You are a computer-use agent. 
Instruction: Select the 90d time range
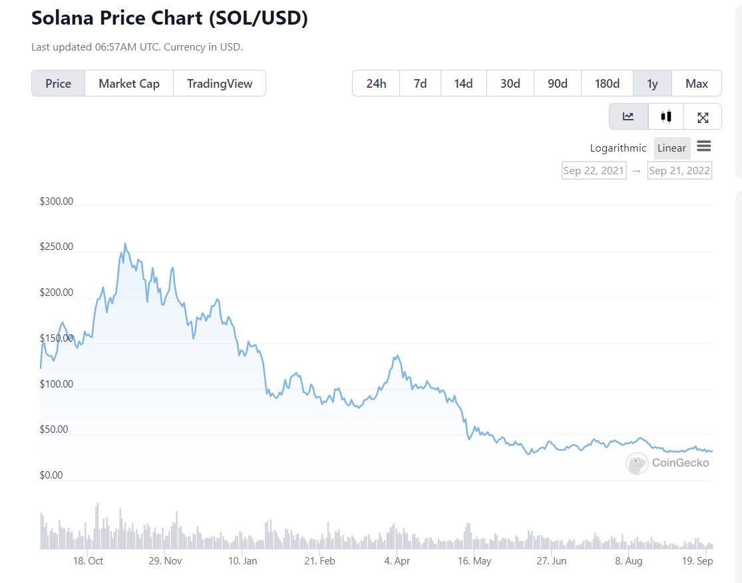(x=557, y=83)
